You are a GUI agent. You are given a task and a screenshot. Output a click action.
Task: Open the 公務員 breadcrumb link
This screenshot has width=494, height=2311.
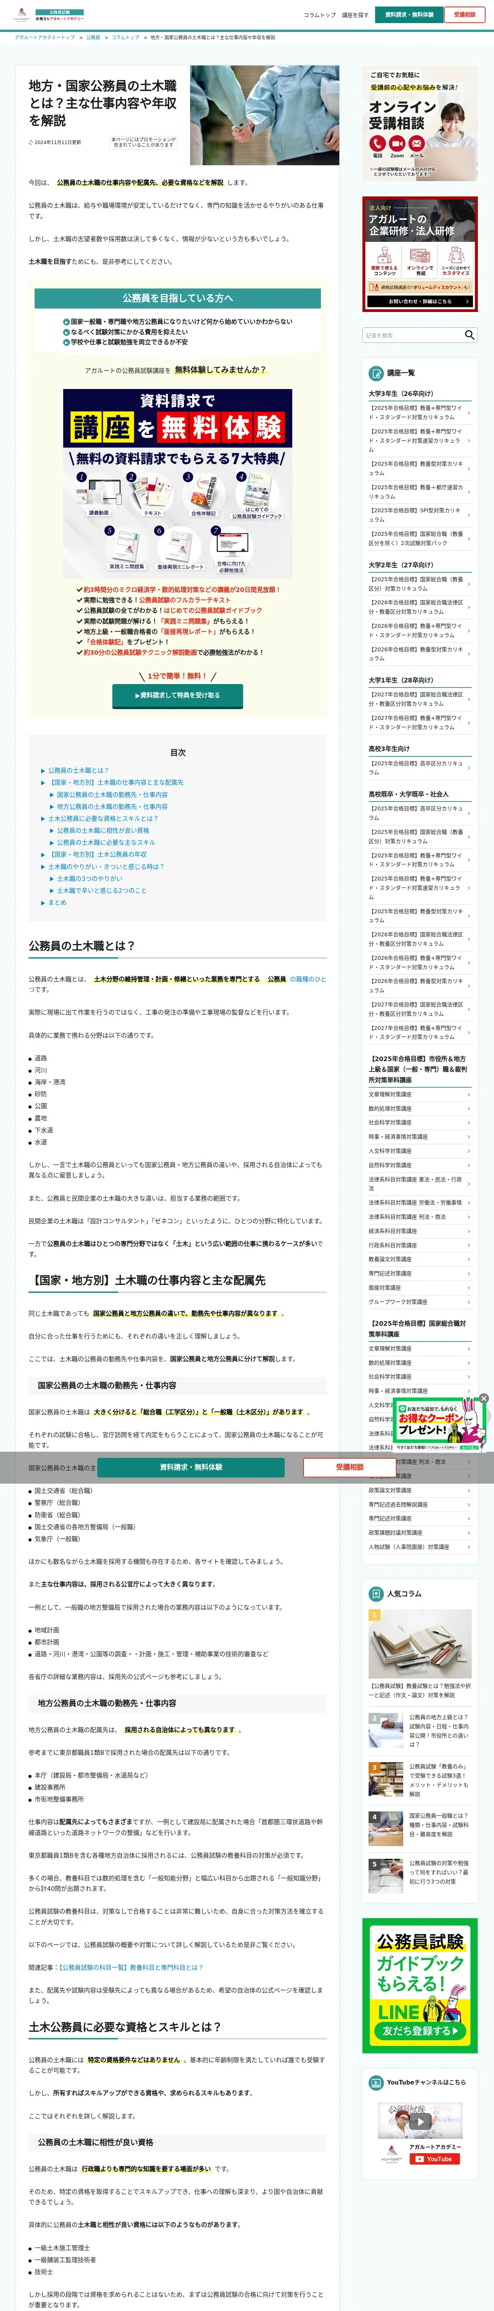[x=93, y=38]
